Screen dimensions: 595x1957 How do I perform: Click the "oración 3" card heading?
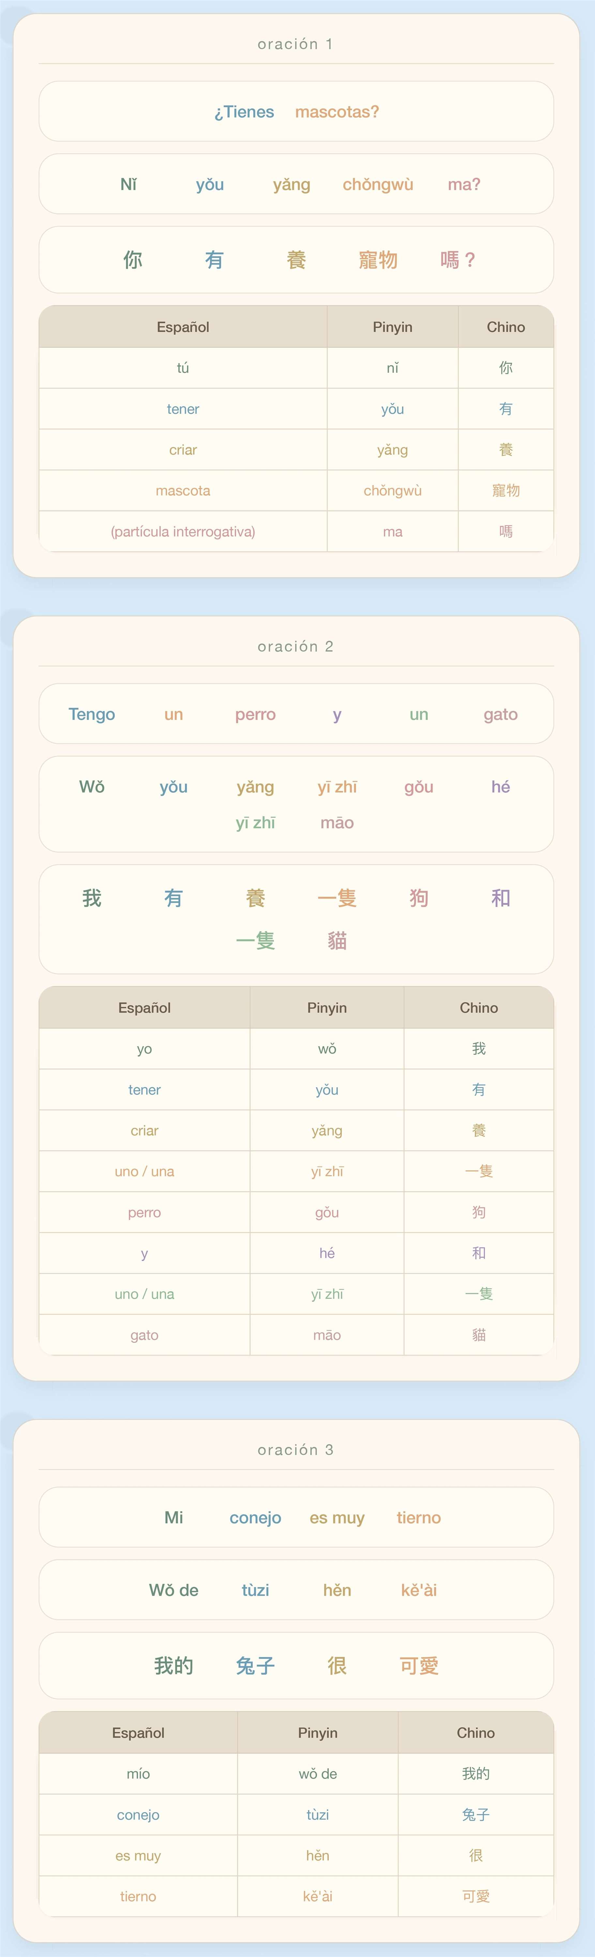click(x=296, y=1449)
